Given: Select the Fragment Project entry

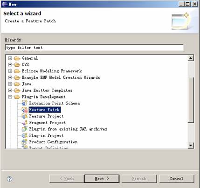Looking at the screenshot, I should coord(48,123).
